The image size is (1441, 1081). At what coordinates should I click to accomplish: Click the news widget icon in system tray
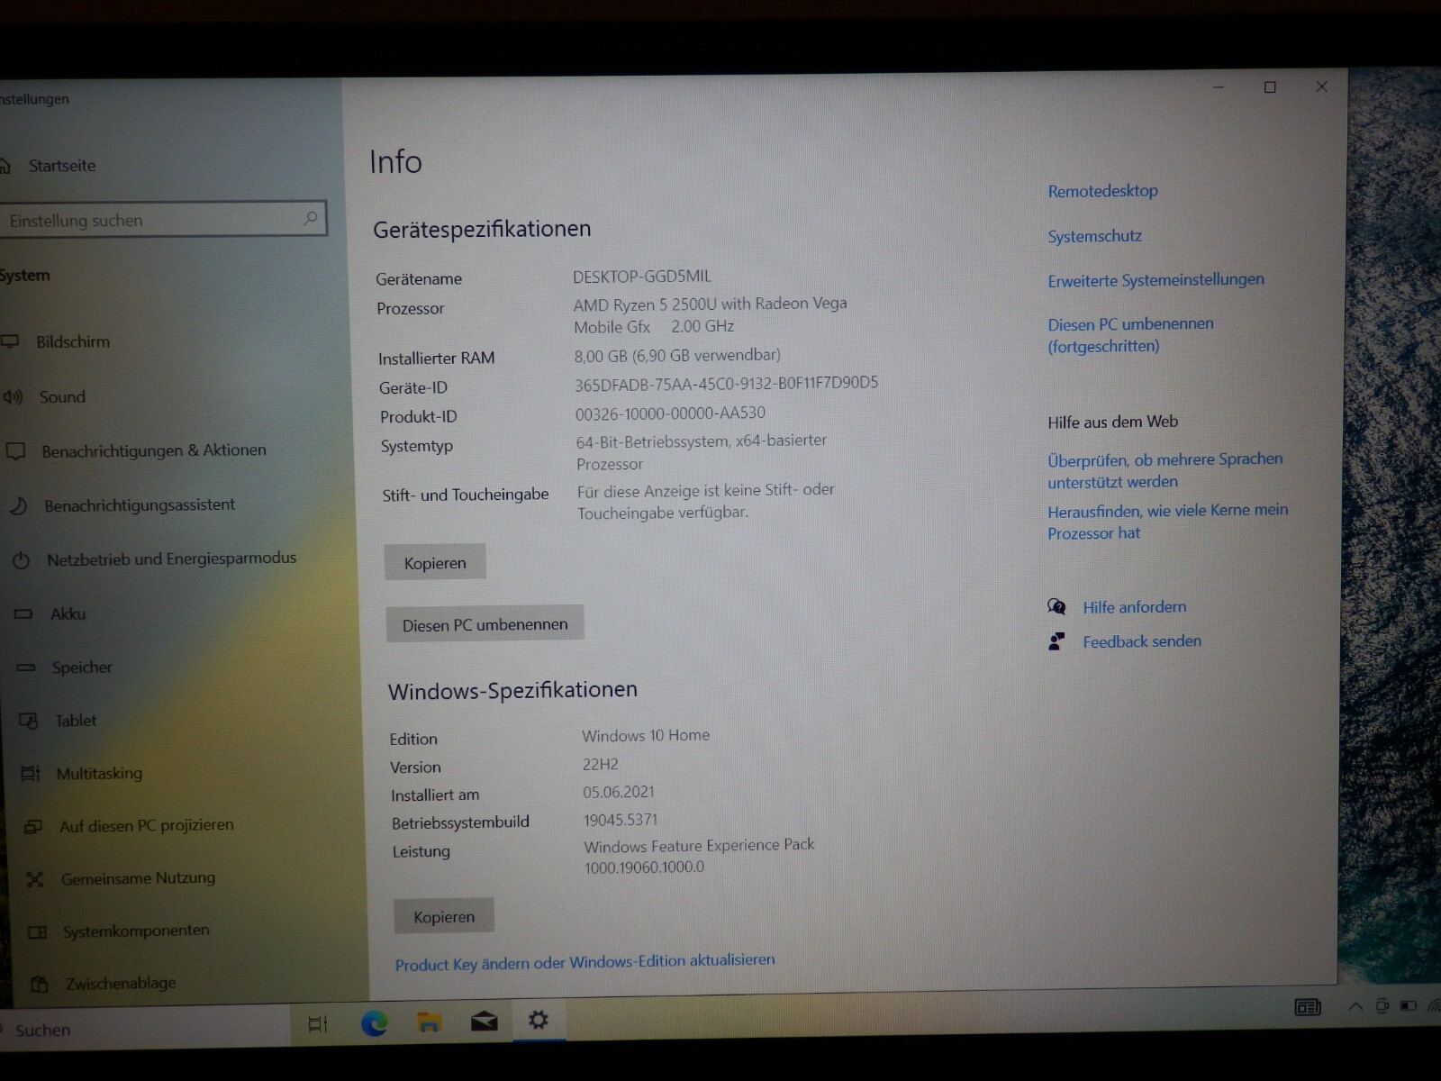point(1307,1007)
